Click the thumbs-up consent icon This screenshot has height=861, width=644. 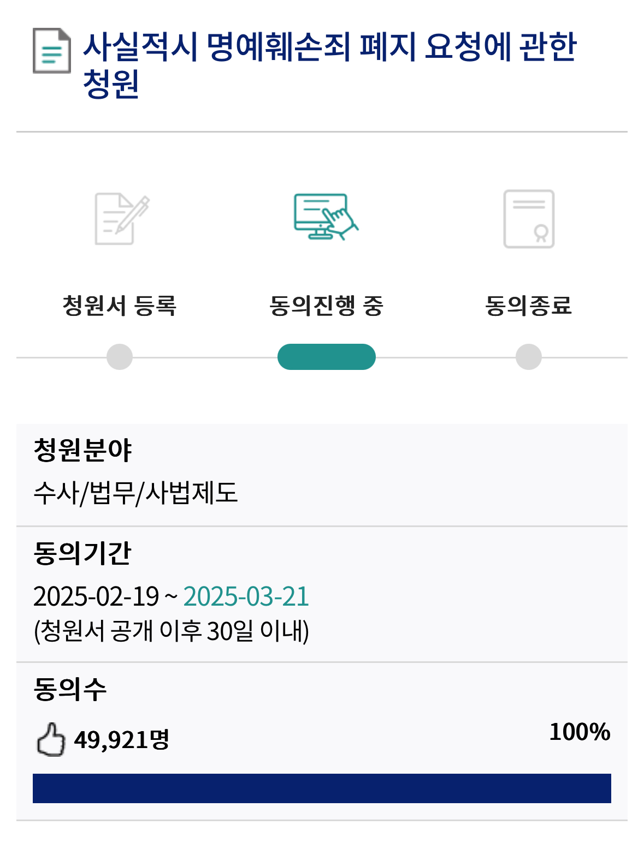(51, 740)
